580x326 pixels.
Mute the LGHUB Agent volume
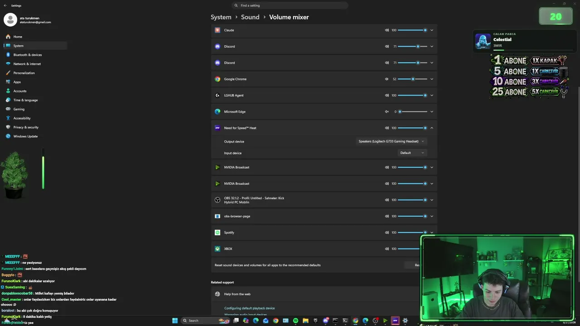[387, 96]
